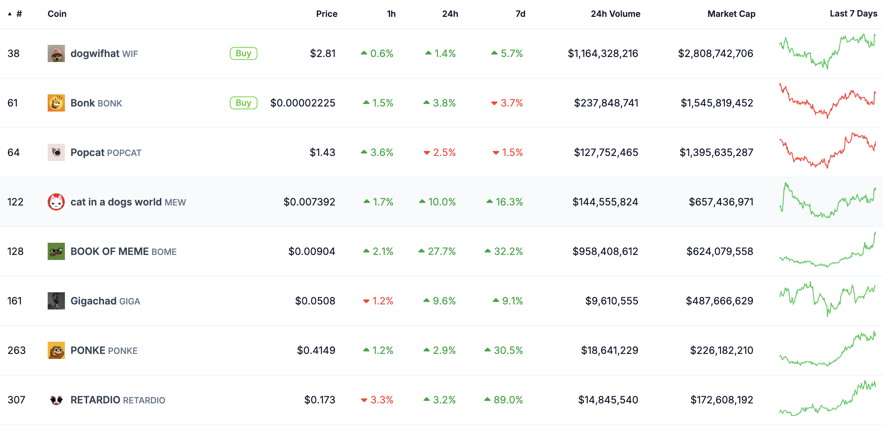
Task: Click the Bonk coin logo
Action: [57, 103]
